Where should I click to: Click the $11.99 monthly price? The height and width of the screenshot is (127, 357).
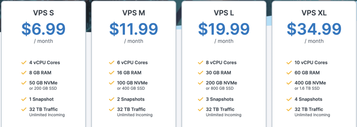point(134,29)
